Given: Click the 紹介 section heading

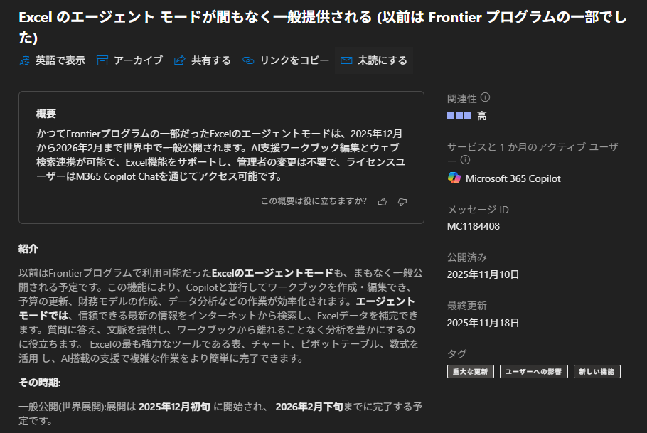Looking at the screenshot, I should point(28,249).
